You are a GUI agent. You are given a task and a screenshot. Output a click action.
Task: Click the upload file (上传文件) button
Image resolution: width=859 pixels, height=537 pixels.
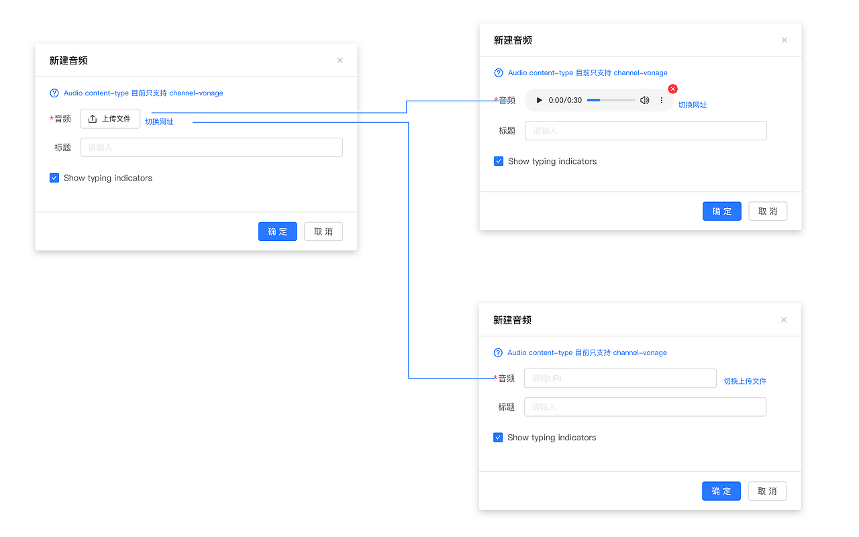[110, 119]
